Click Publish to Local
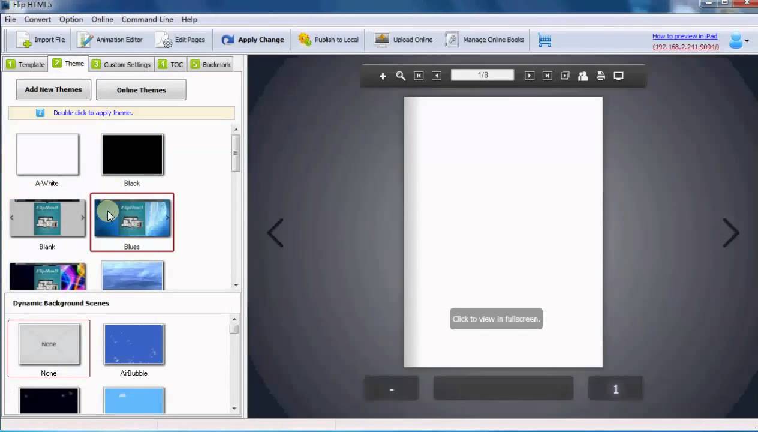758x432 pixels. [x=329, y=40]
